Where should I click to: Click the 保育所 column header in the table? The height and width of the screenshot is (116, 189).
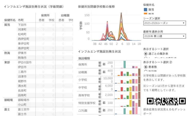[45, 15]
